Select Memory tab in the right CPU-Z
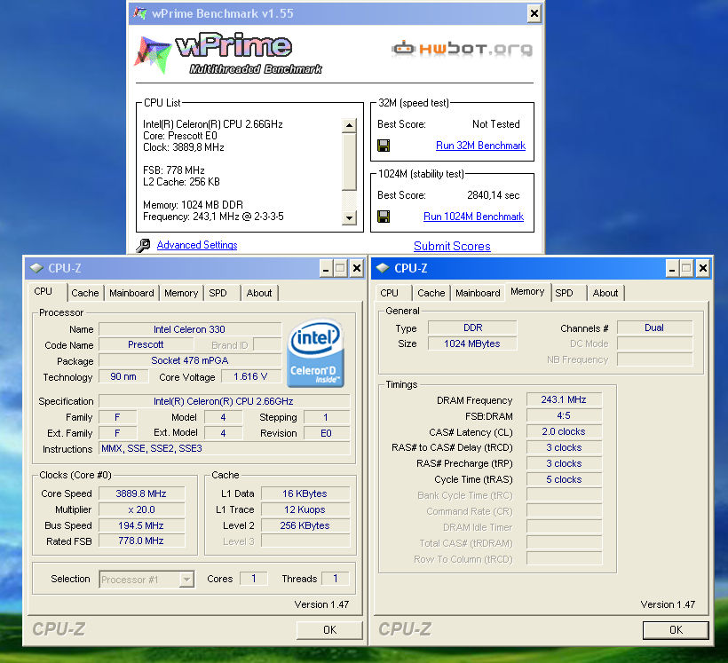This screenshot has width=728, height=663. (527, 292)
